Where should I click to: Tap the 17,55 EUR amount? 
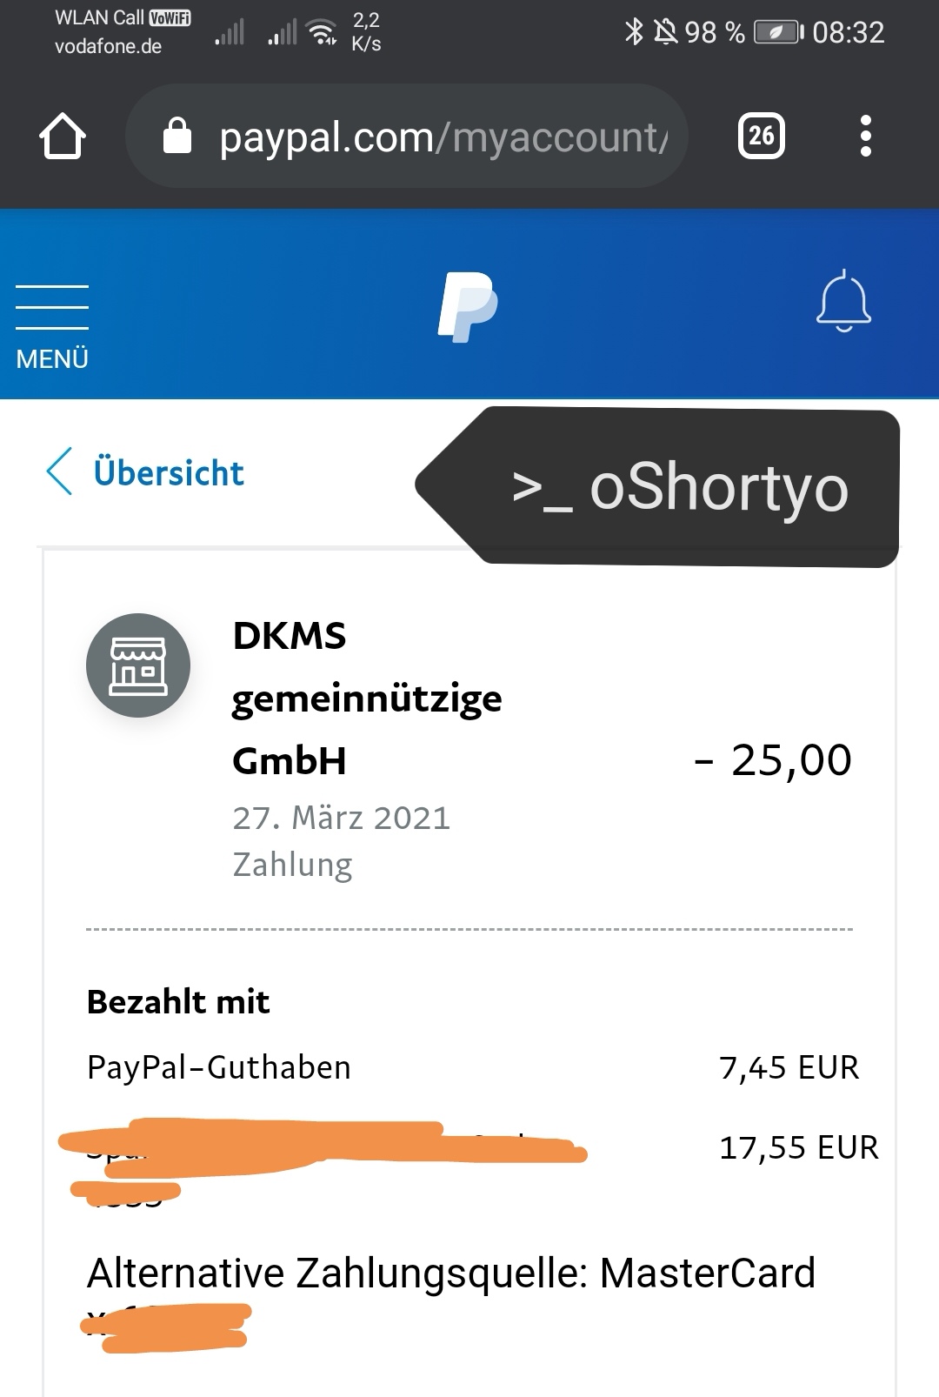[x=798, y=1147]
